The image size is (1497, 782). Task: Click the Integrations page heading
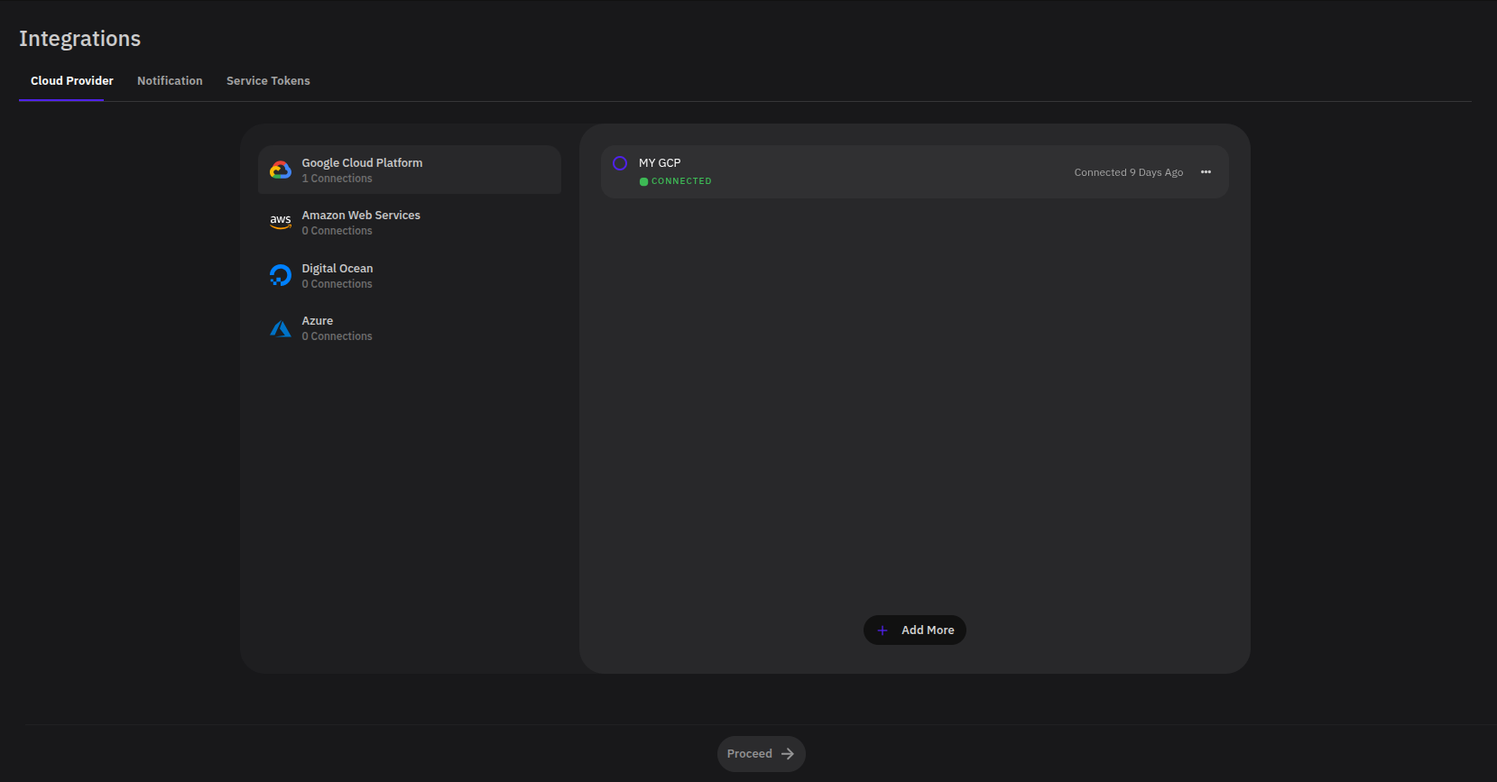click(x=80, y=39)
